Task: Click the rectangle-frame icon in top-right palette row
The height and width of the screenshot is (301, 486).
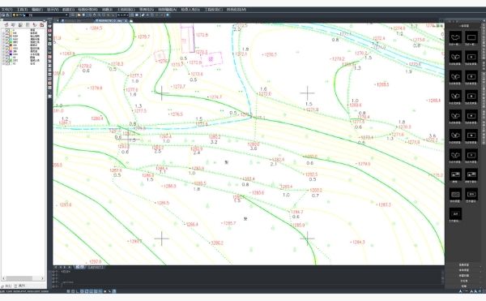Action: [x=471, y=37]
